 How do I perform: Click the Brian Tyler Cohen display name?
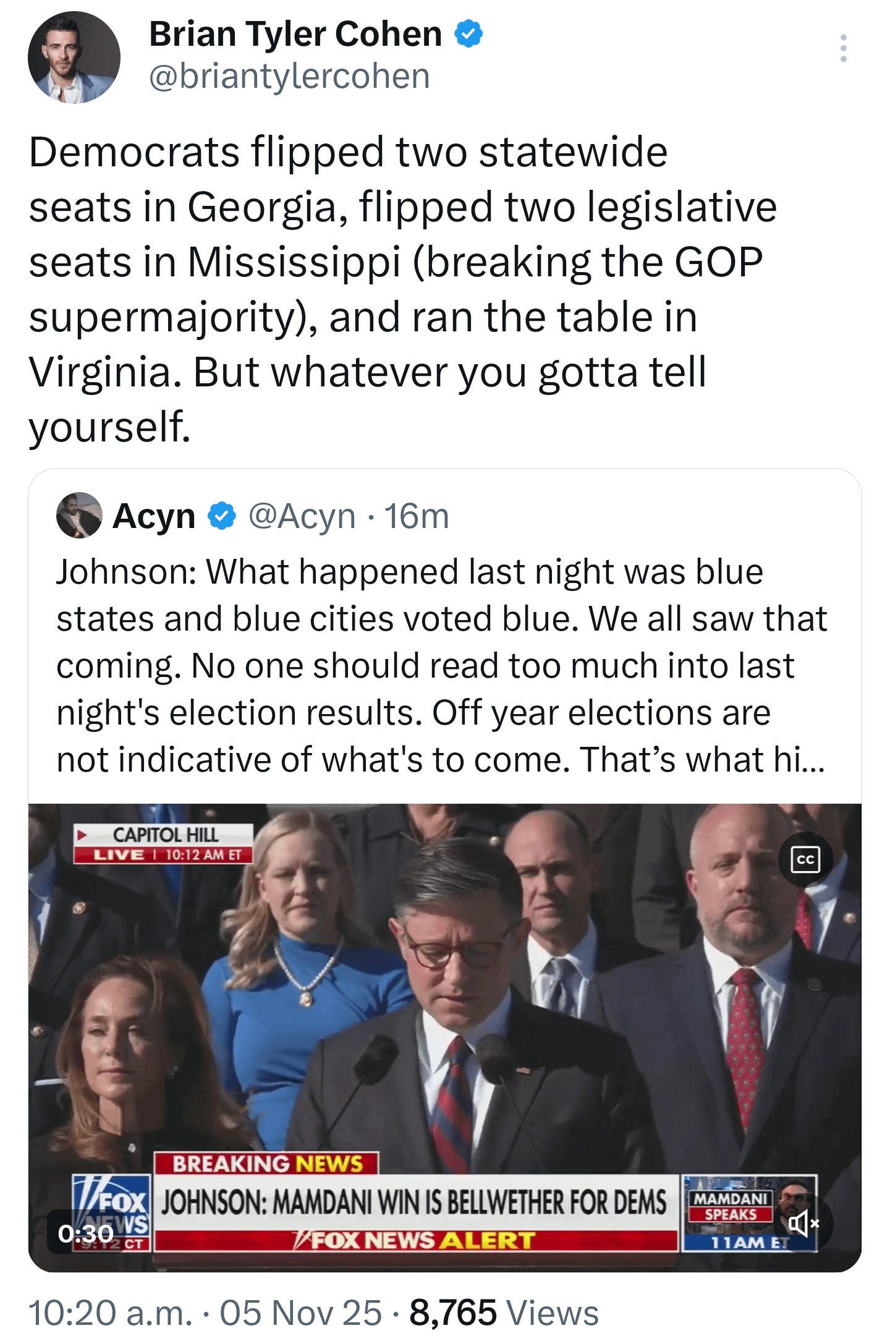[295, 34]
